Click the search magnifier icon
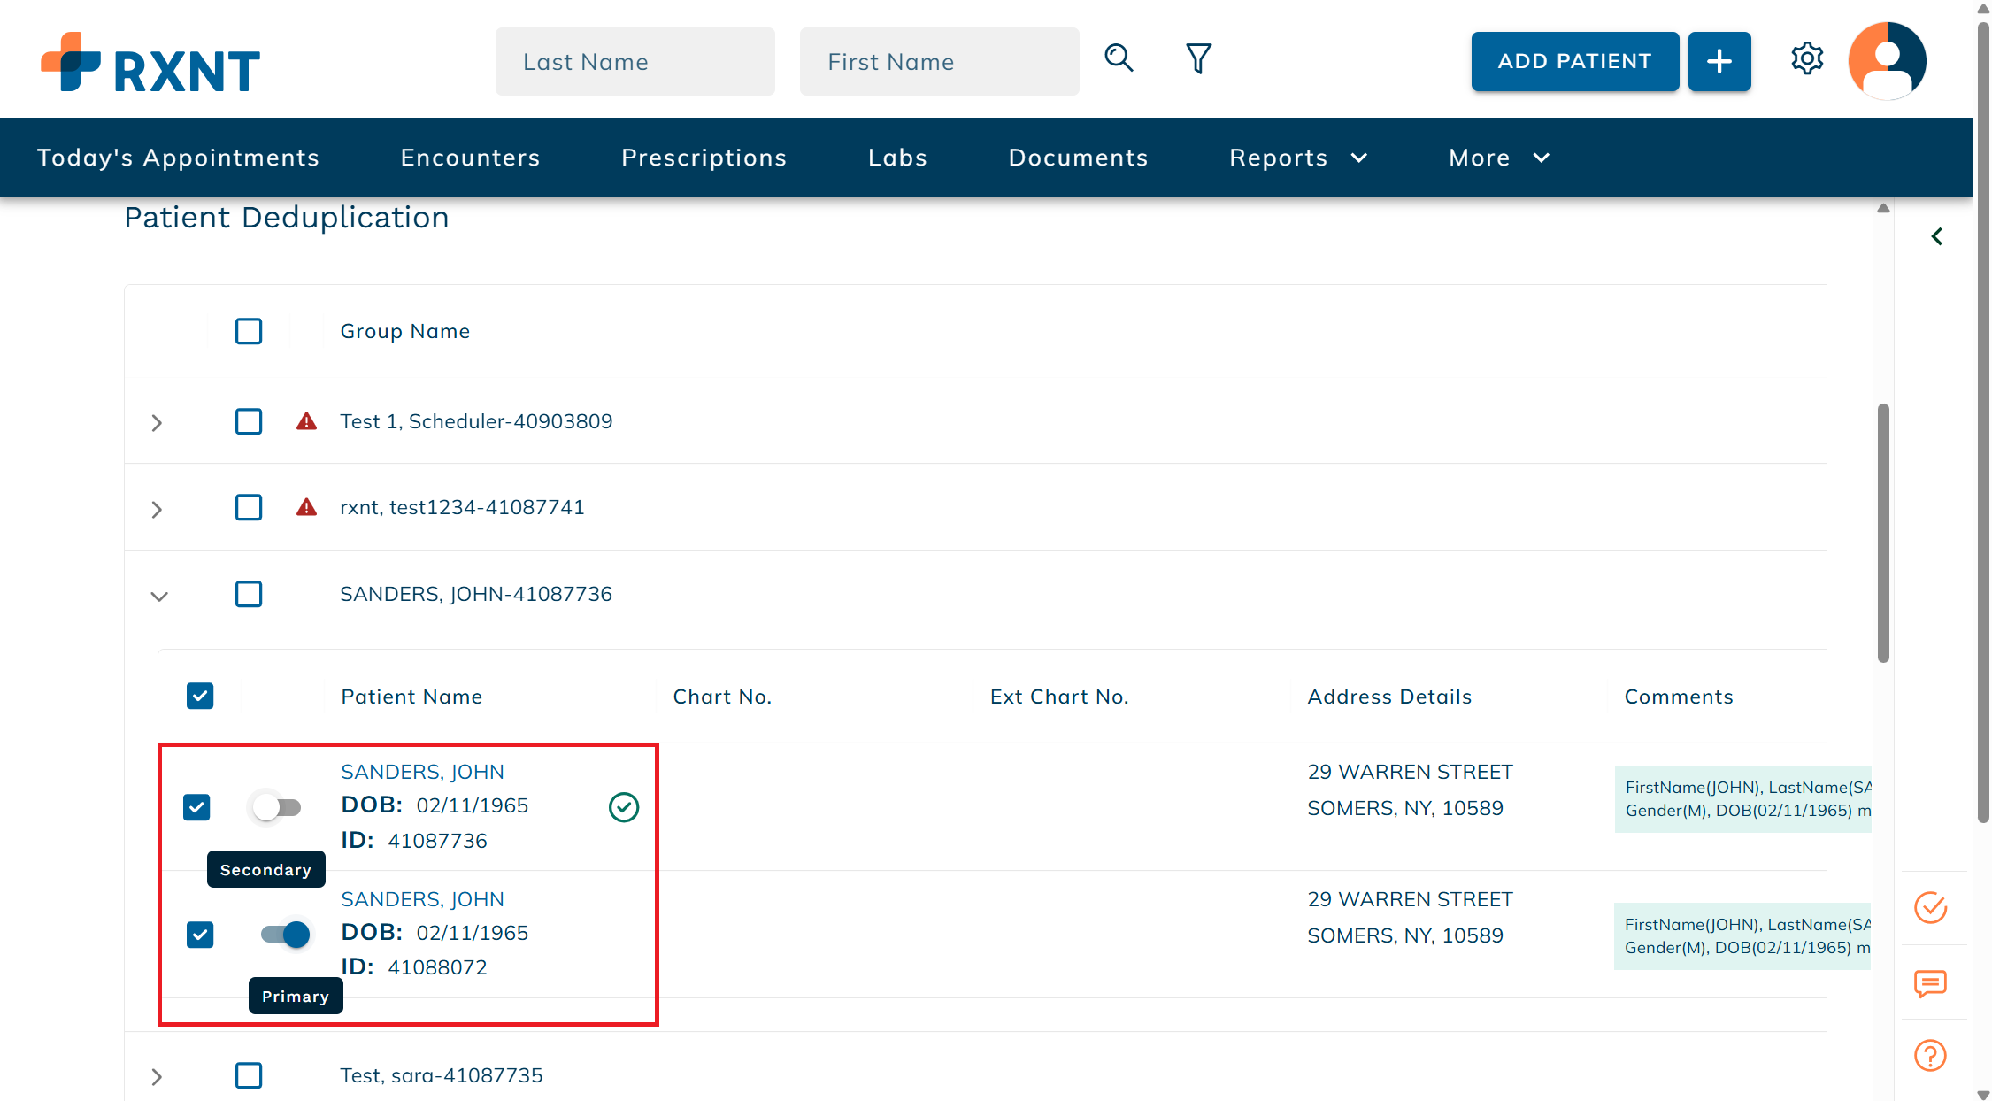 [x=1119, y=58]
